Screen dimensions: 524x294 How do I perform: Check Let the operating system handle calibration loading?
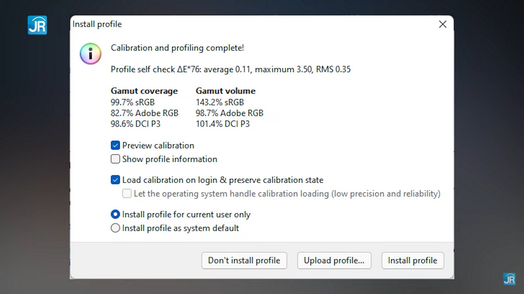point(127,194)
